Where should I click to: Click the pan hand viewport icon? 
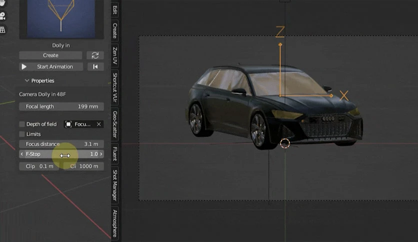[x=2, y=3]
